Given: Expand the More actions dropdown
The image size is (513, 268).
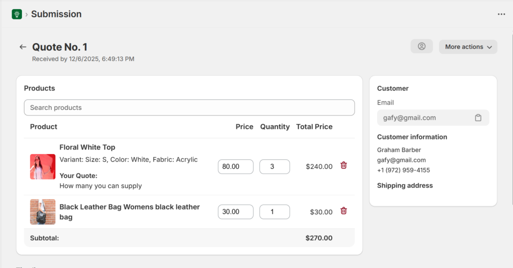Looking at the screenshot, I should click(468, 46).
